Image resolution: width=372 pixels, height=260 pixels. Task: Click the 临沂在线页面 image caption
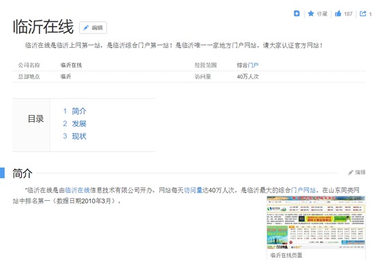click(286, 255)
